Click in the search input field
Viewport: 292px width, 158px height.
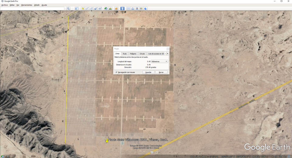32,9
